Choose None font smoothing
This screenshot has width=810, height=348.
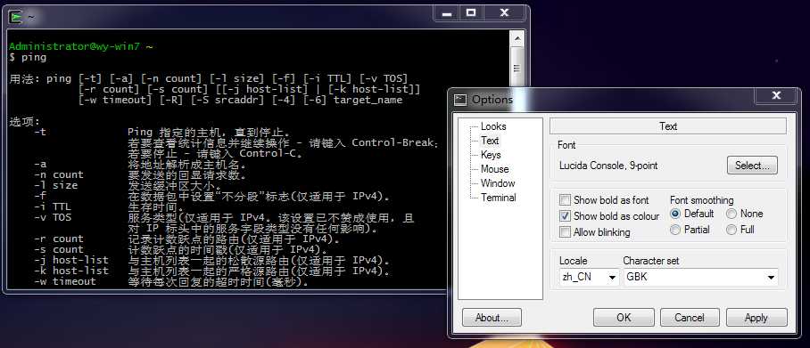pyautogui.click(x=731, y=214)
